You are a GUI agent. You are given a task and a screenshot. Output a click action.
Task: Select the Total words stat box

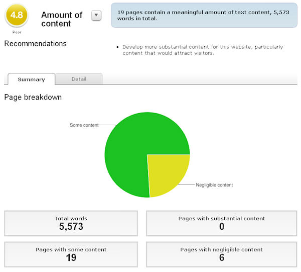(71, 223)
